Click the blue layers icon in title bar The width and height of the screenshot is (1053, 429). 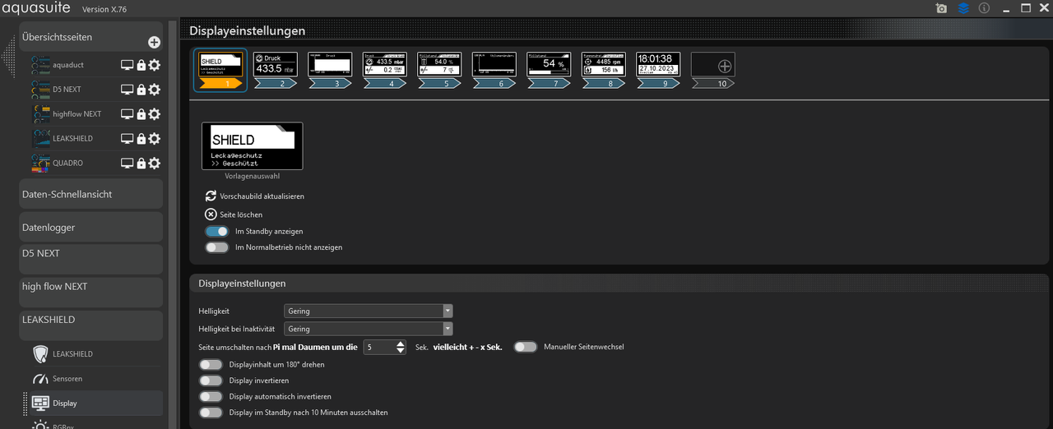[x=963, y=8]
